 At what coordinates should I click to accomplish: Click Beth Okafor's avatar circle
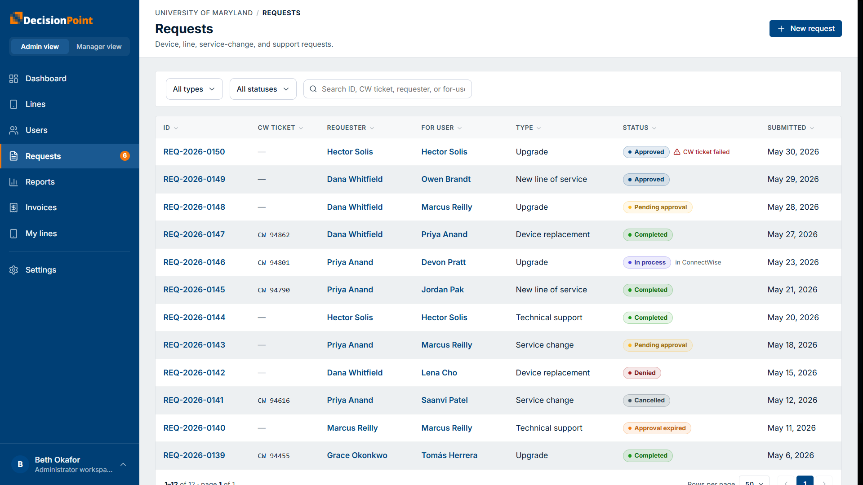[x=20, y=464]
